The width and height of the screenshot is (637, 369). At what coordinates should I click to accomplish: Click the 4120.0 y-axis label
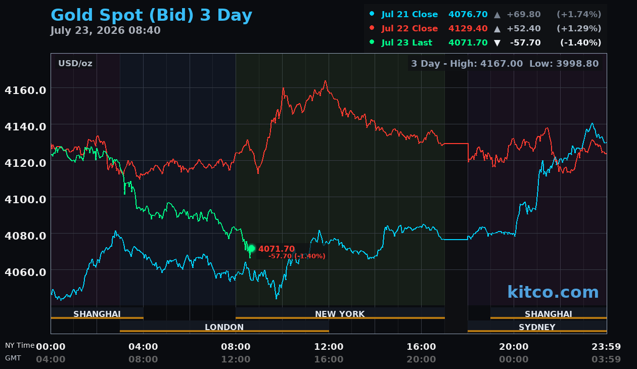click(25, 163)
